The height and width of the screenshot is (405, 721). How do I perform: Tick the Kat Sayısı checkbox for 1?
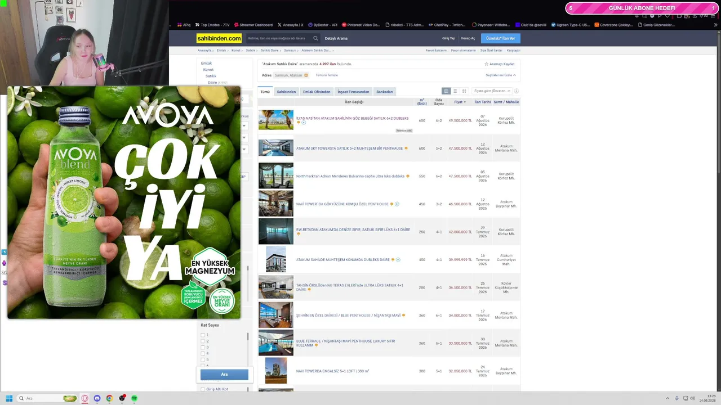203,335
